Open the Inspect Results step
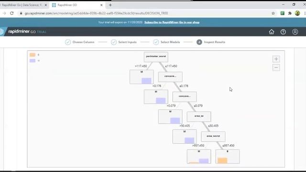This screenshot has width=306, height=172. [211, 42]
